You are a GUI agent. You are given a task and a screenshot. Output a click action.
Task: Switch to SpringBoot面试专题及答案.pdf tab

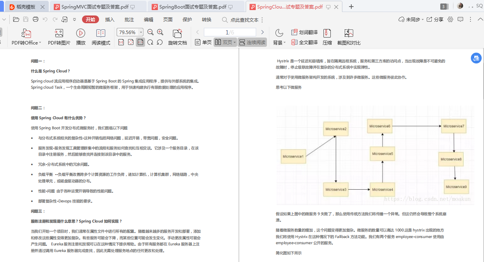pyautogui.click(x=196, y=7)
